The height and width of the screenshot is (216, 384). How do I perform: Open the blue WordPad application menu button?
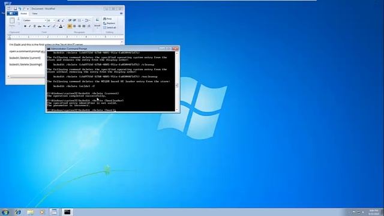(x=12, y=13)
